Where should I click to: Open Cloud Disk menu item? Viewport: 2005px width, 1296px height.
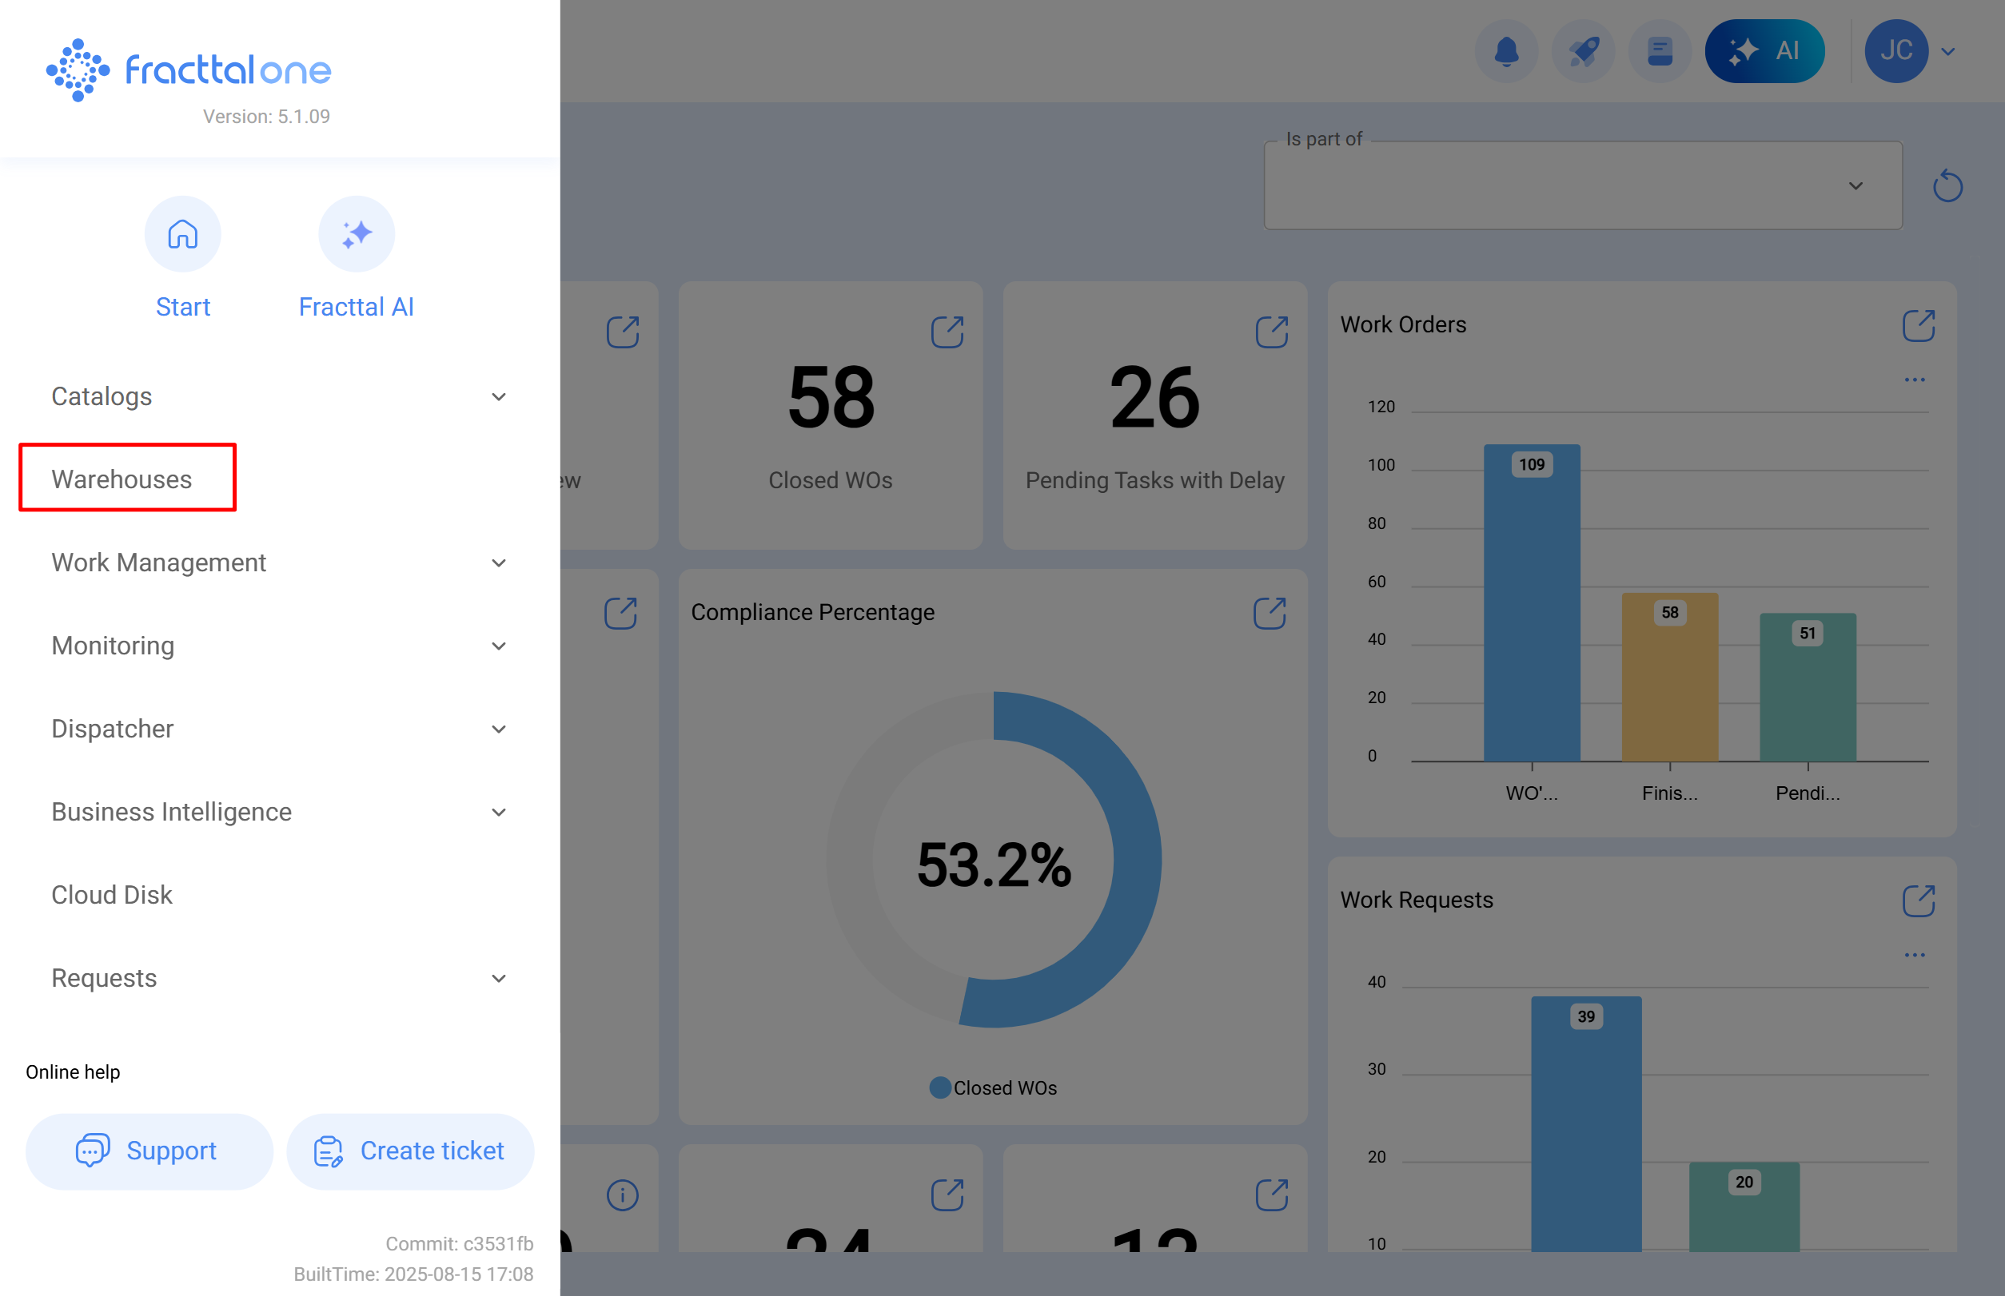coord(112,895)
